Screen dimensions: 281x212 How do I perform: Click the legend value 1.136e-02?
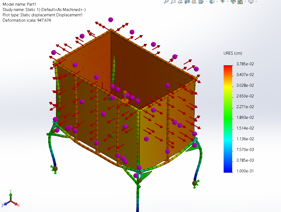tap(245, 139)
